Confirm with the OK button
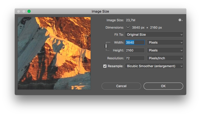The width and height of the screenshot is (201, 116). (163, 86)
